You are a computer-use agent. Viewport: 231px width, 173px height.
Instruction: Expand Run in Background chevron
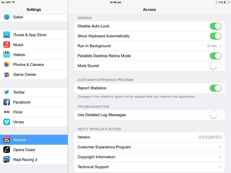pos(220,46)
